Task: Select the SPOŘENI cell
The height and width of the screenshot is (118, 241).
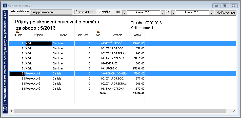Action: [117, 68]
